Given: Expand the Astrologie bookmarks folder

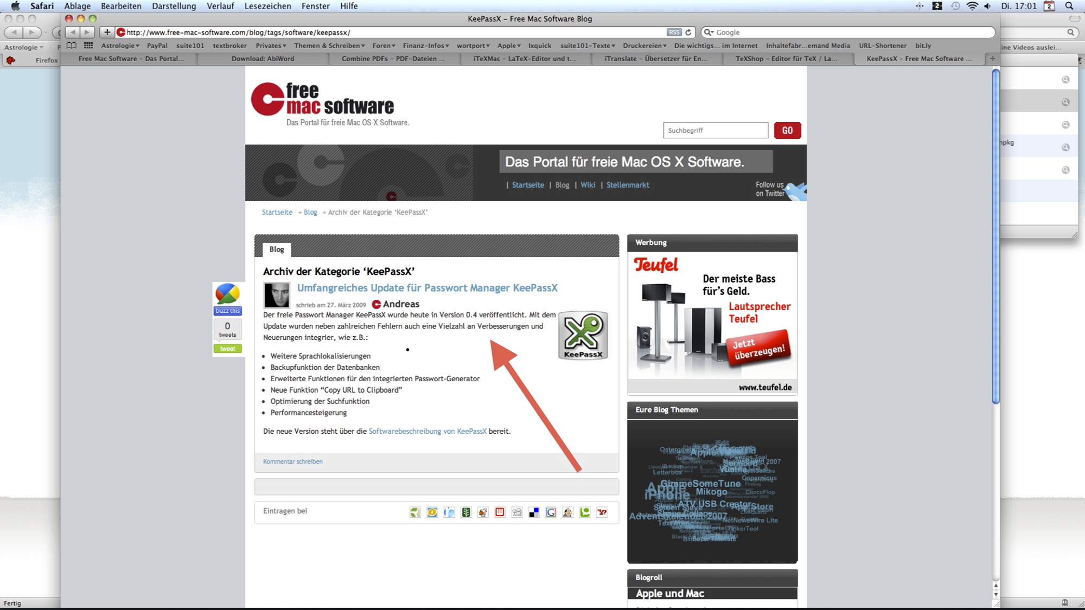Looking at the screenshot, I should [120, 46].
